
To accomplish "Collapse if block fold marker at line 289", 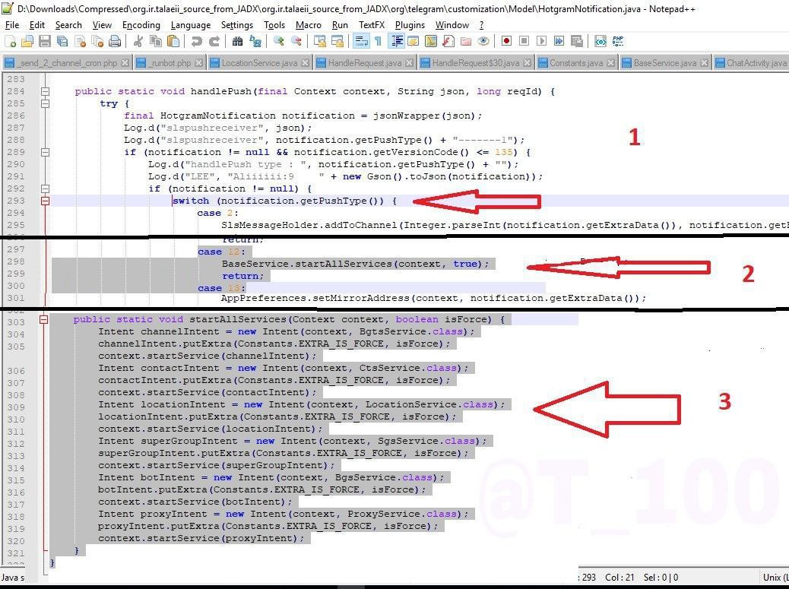I will pyautogui.click(x=46, y=152).
